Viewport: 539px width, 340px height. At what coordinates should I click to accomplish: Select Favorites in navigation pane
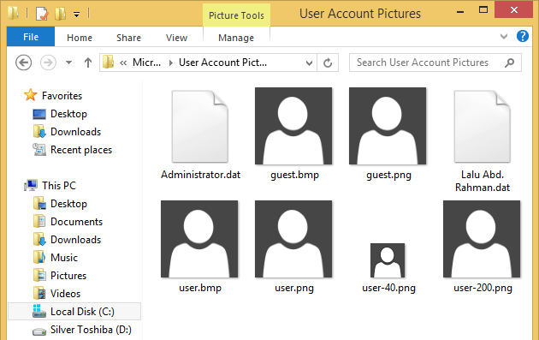(62, 96)
